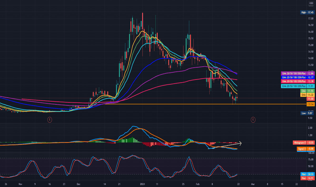This screenshot has width=316, height=187.
Task: Select the Low 9.87 price label
Action: pyautogui.click(x=307, y=113)
